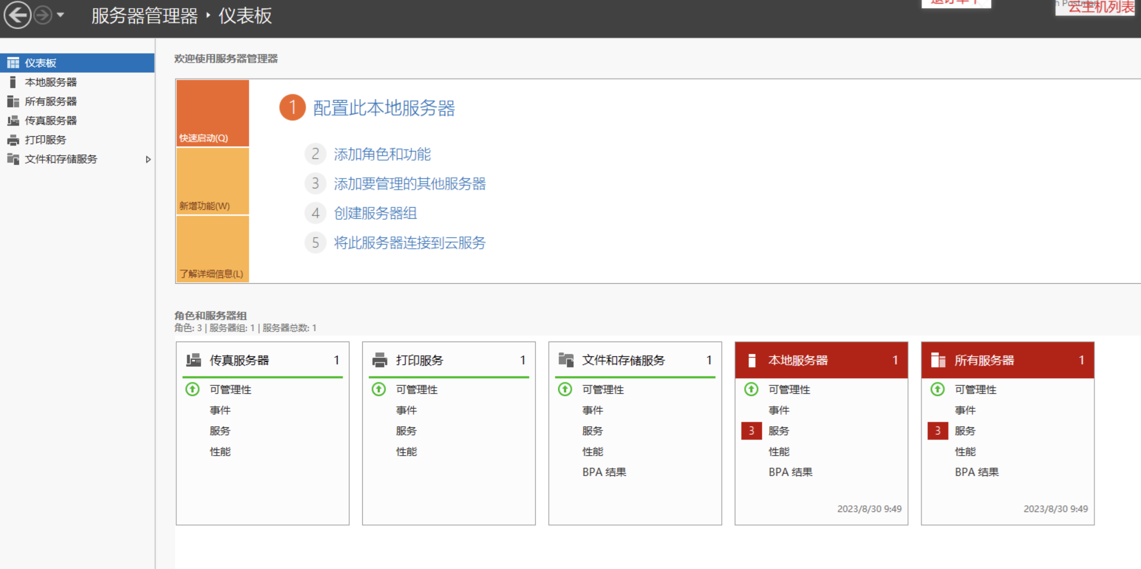Click the 快速启动(Q) orange tile
1141x569 pixels.
click(x=213, y=113)
